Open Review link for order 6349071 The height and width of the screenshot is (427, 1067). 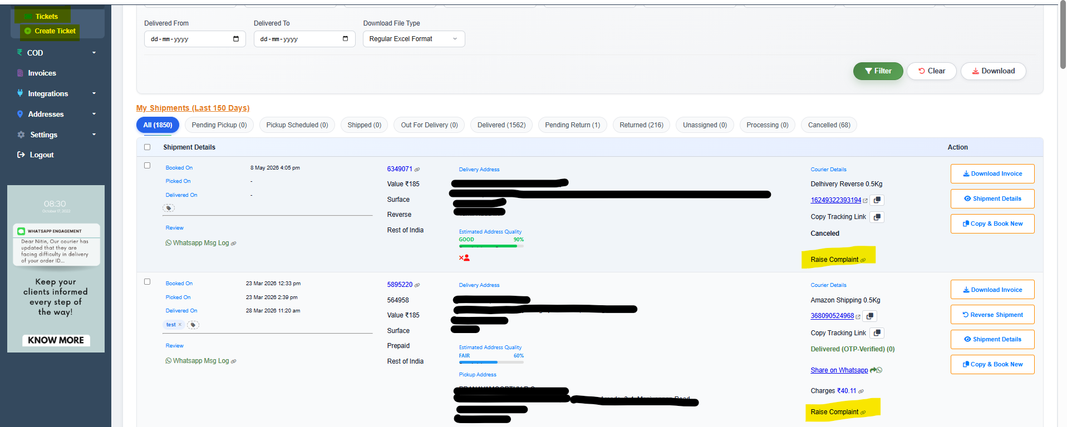174,228
